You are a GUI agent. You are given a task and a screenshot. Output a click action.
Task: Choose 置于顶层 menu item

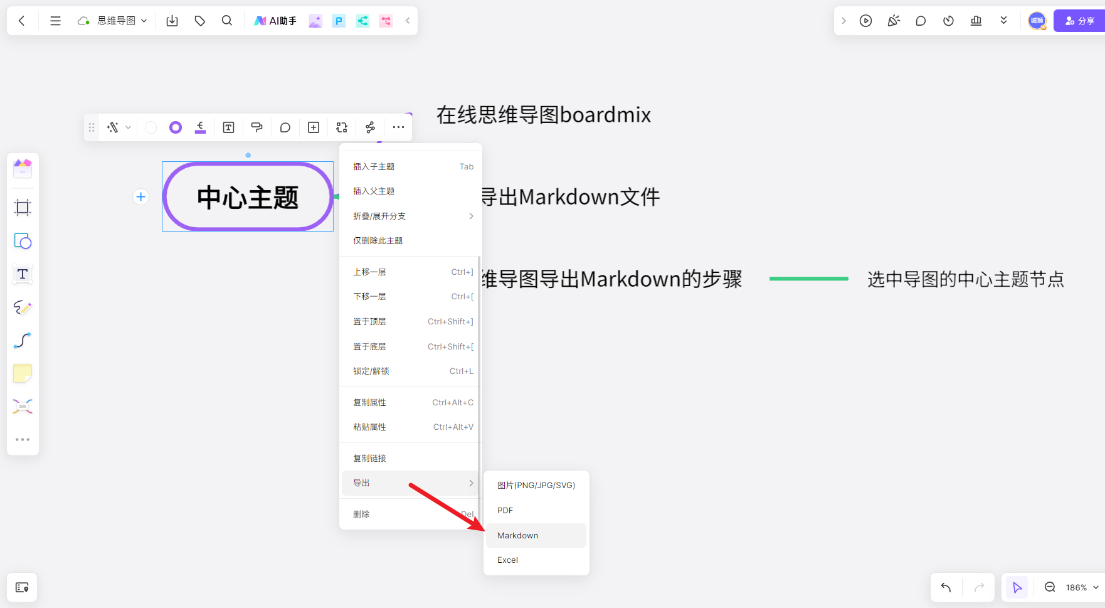[411, 321]
